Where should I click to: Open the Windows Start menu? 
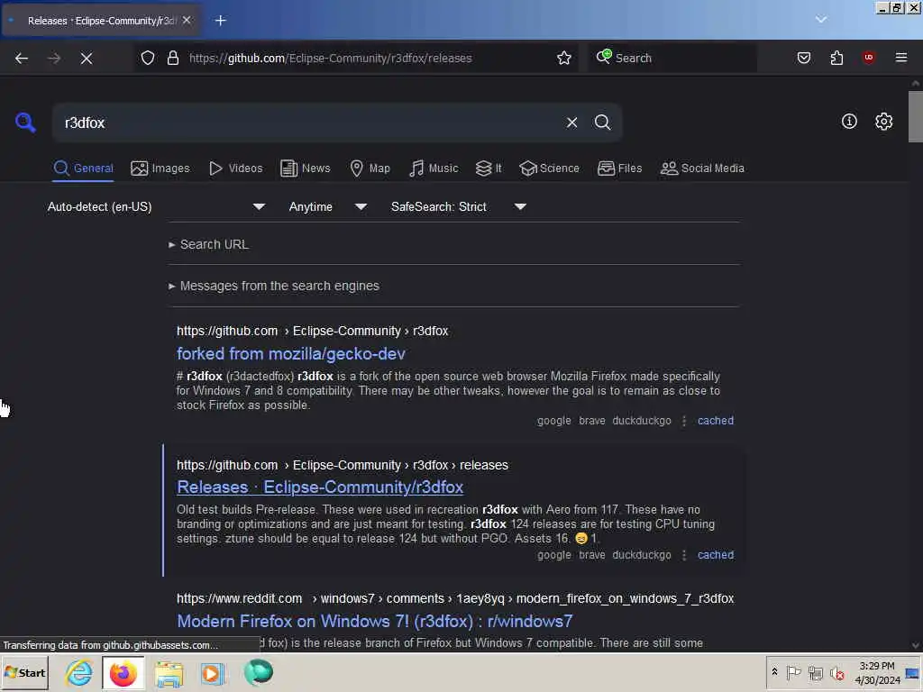click(x=24, y=672)
